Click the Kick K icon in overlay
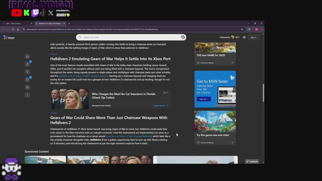 pyautogui.click(x=26, y=13)
